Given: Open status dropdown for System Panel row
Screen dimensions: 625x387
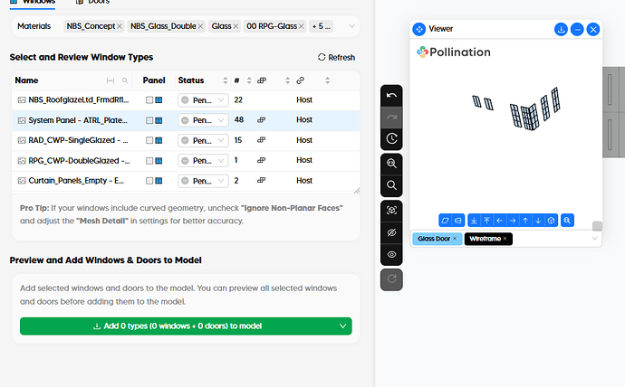Looking at the screenshot, I should point(203,120).
